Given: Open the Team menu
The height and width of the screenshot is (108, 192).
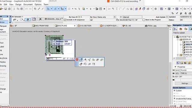Looking at the screenshot, I should coord(46,4).
